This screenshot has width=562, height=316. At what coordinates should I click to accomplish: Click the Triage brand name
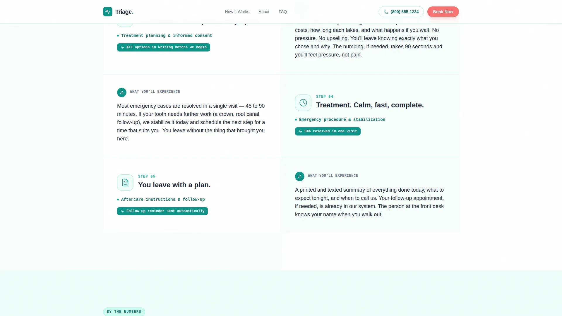tap(124, 12)
